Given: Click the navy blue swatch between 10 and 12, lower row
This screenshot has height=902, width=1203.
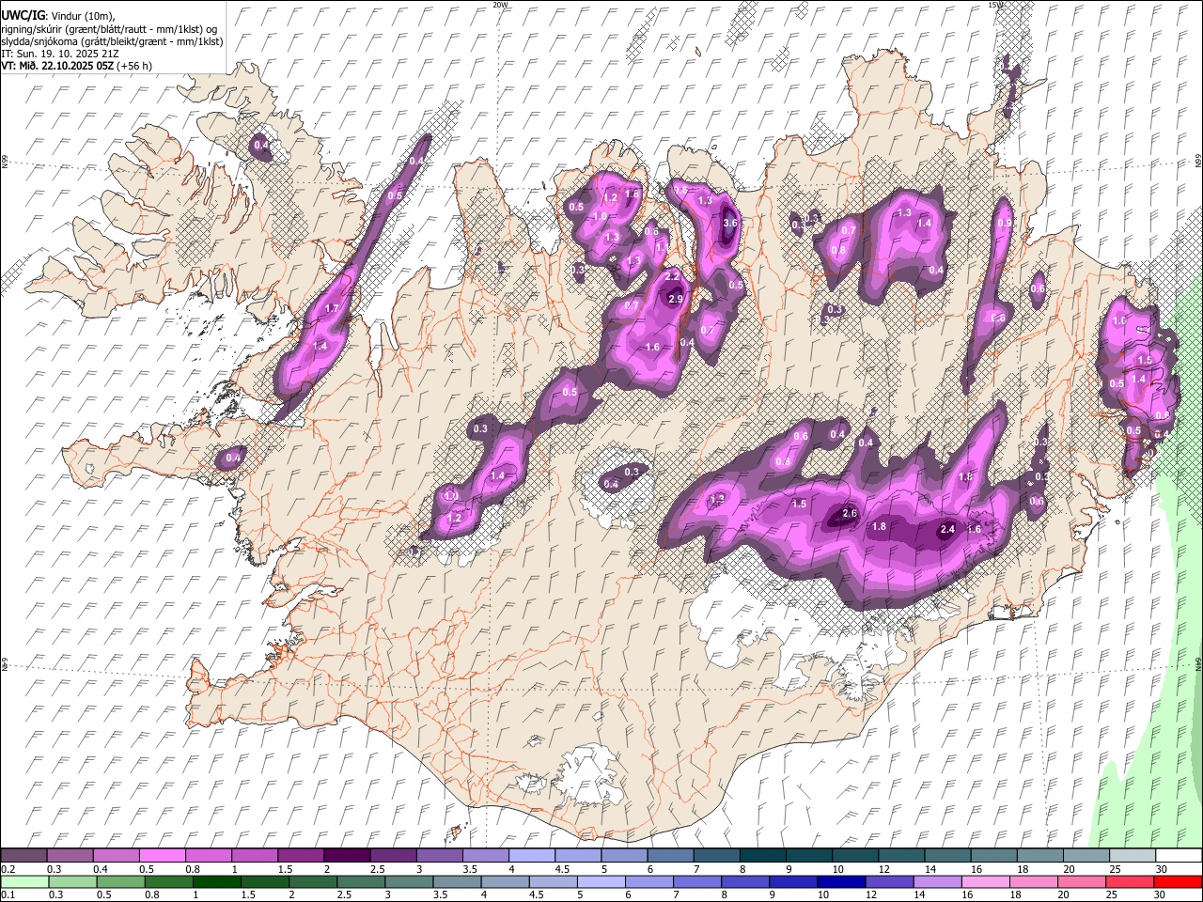Looking at the screenshot, I should coord(841,881).
